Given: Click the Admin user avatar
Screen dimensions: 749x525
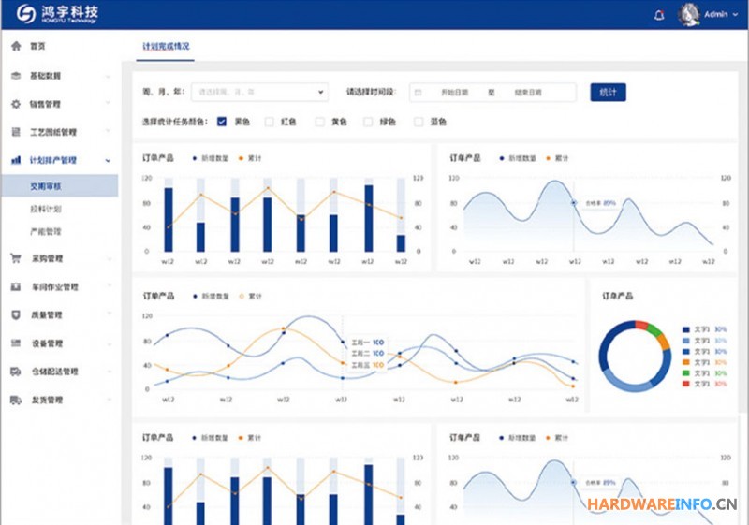Looking at the screenshot, I should click(x=688, y=14).
